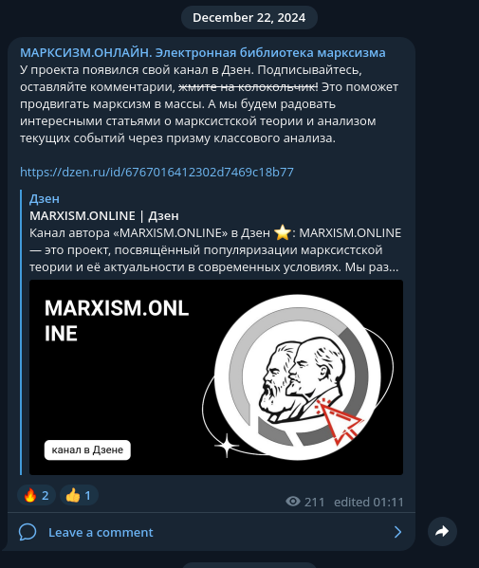Open the dzen.ru channel link
Screen dimensions: 479x568
157,172
